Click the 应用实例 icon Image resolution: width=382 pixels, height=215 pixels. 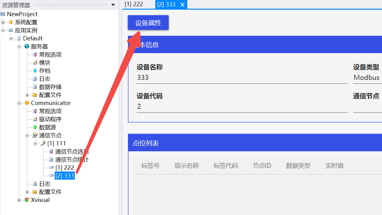point(11,30)
